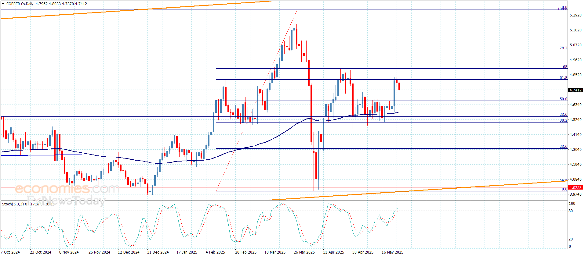
Task: Click the 38.2 Fibonacci level label
Action: tap(563, 120)
